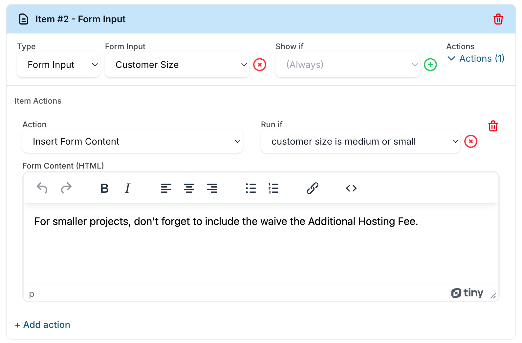This screenshot has height=343, width=522.
Task: Open the Insert Form Content action dropdown
Action: pos(132,141)
